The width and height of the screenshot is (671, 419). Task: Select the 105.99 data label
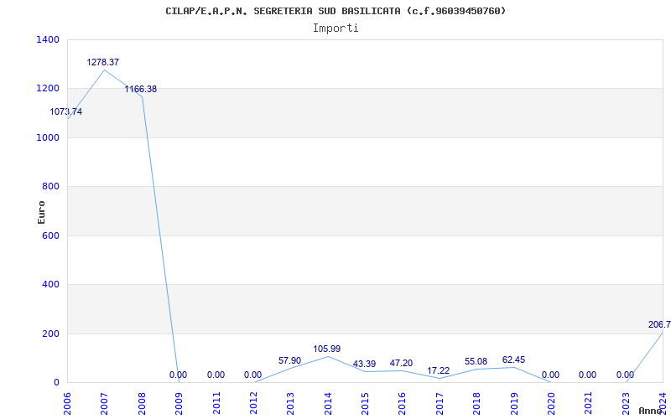tap(327, 349)
